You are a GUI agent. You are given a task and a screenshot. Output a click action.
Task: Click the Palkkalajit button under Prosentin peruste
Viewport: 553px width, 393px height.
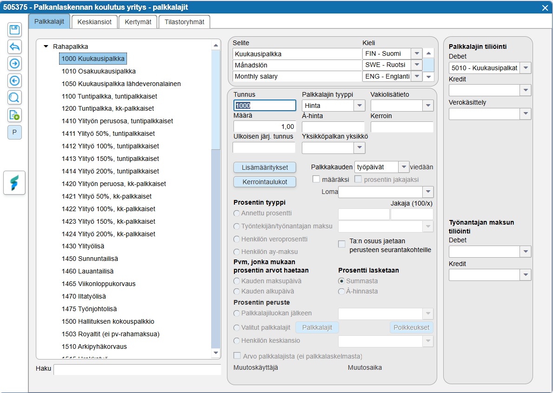pos(317,328)
